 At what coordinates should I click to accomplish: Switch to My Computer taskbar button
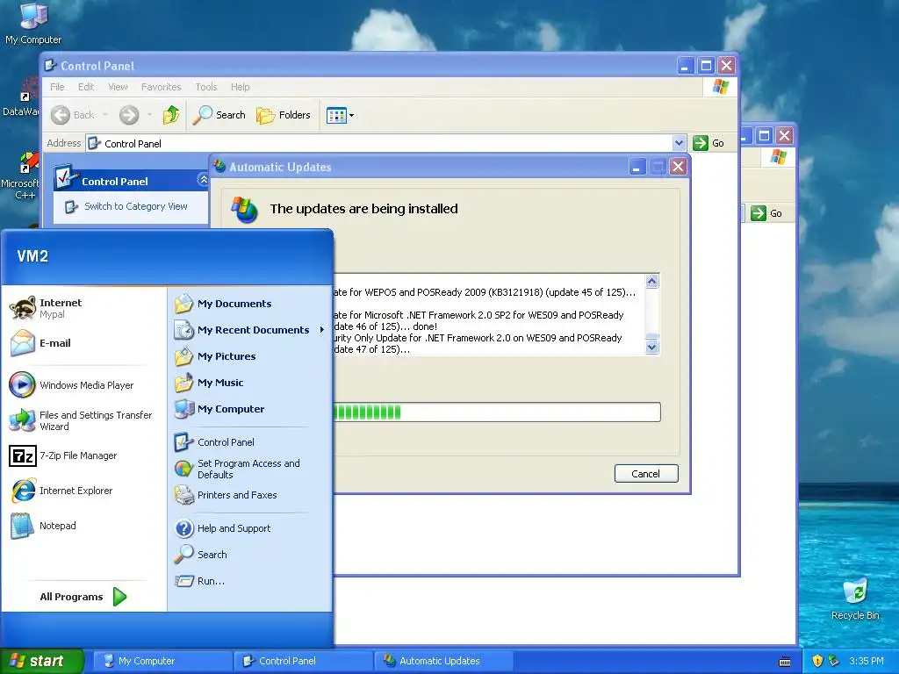pos(162,661)
